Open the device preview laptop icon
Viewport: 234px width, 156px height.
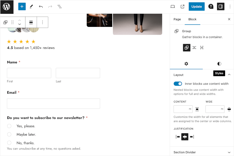[172, 7]
